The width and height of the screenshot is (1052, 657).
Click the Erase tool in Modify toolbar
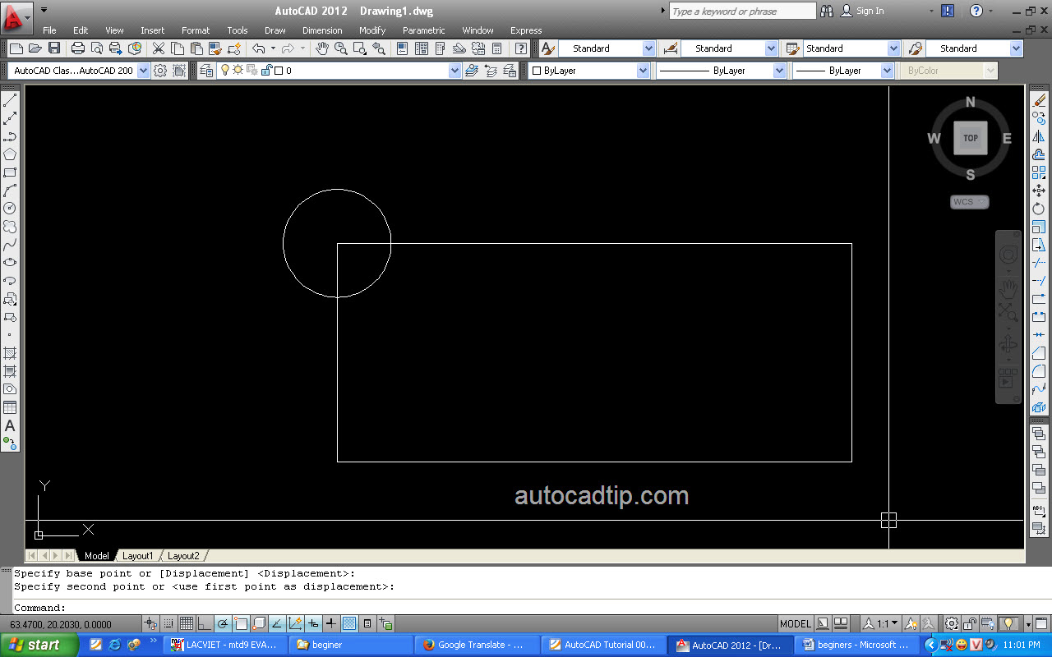[x=1039, y=100]
